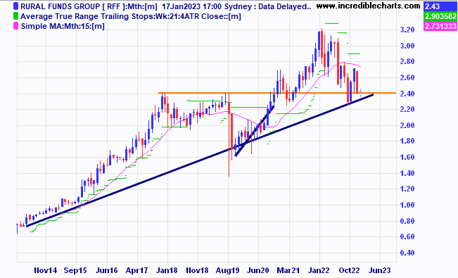The image size is (458, 278).
Task: Click the magenta Simple MA legend marker
Action: click(16, 26)
